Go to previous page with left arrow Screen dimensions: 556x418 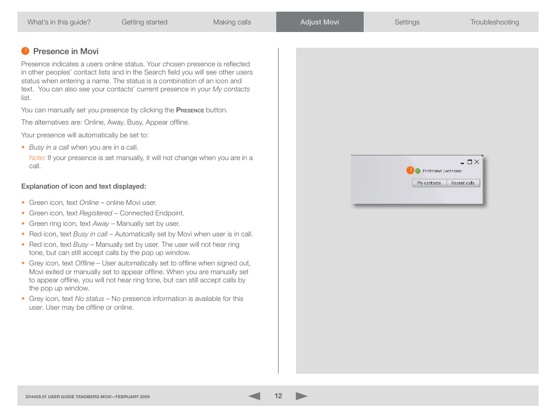point(254,396)
